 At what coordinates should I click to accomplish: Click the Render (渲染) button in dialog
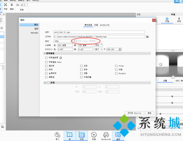coord(149,113)
